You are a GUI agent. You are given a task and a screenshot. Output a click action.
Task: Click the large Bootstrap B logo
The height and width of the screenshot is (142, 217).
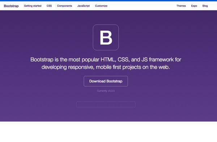pos(106,37)
